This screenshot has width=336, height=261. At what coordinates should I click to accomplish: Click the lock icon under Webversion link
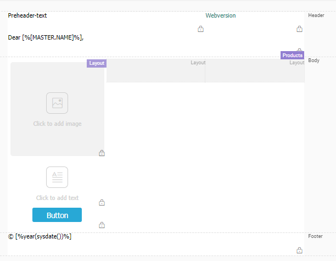299,29
